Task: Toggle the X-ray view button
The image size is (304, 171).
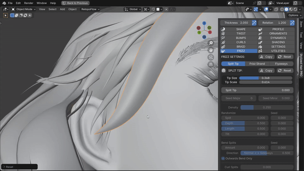Action: point(276,9)
